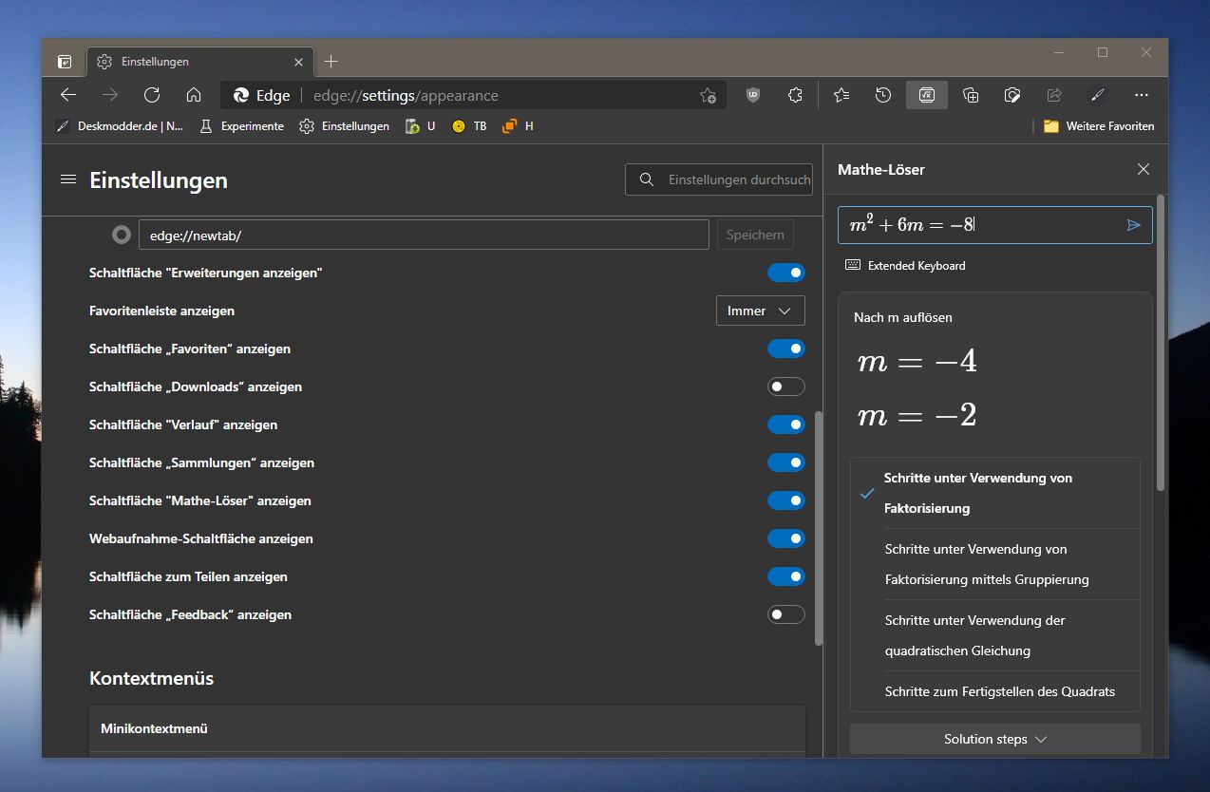Image resolution: width=1210 pixels, height=792 pixels.
Task: Open the Favoritenleiste "Immer" dropdown
Action: pos(760,311)
